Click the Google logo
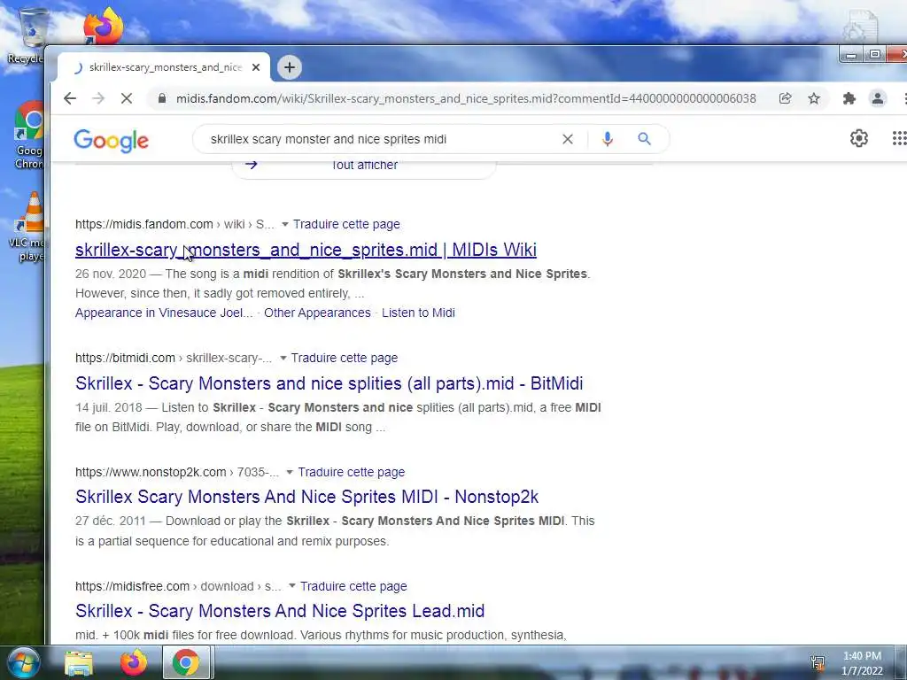Screen dimensions: 907x680 (111, 140)
